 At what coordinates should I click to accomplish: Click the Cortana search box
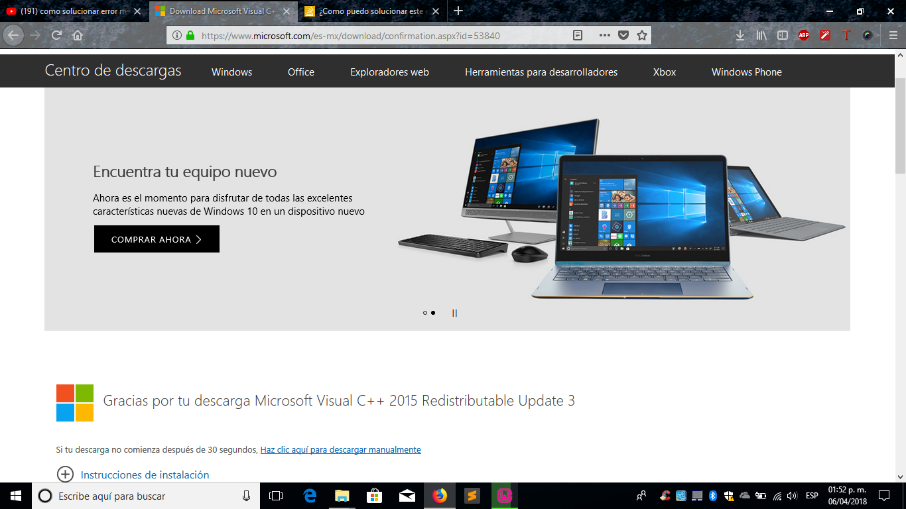[x=145, y=496]
